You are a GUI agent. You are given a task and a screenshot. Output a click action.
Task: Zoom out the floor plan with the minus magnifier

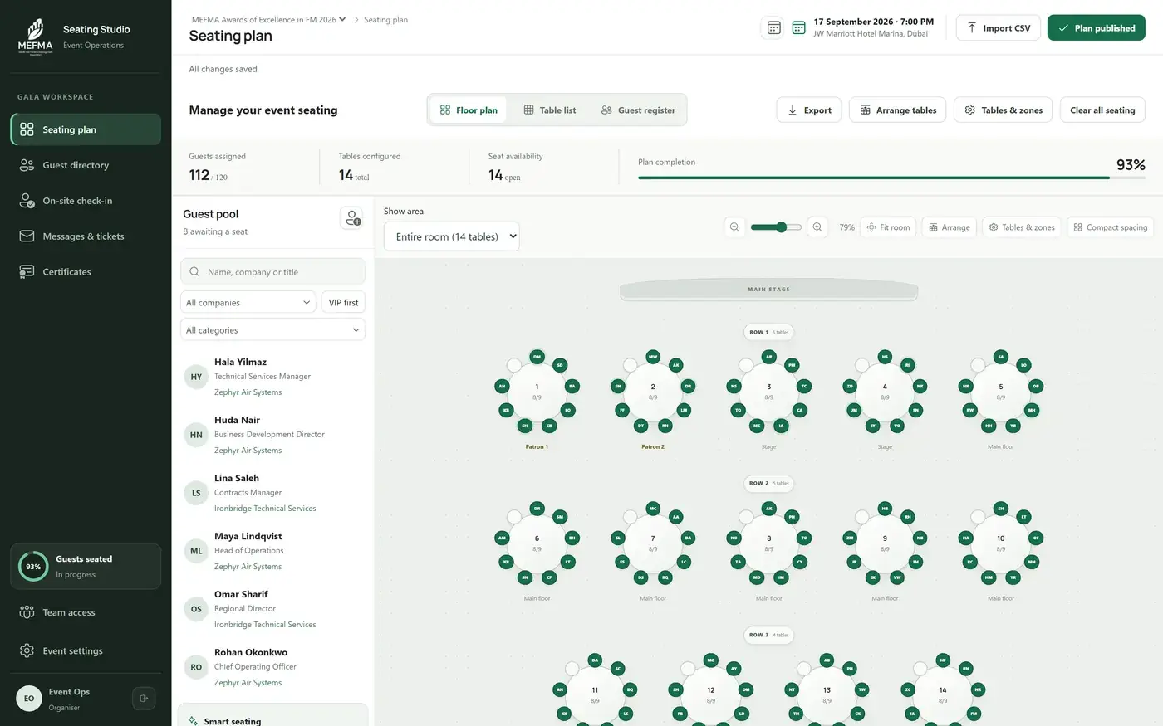[x=734, y=227]
